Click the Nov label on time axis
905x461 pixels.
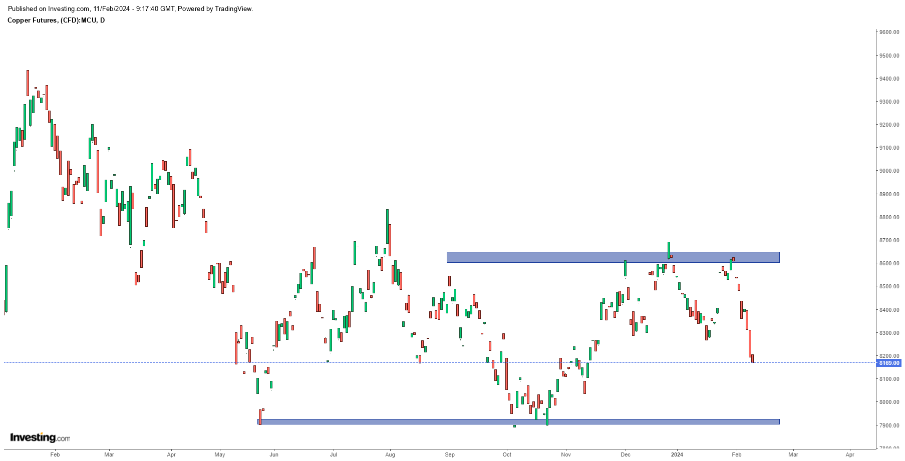(566, 454)
